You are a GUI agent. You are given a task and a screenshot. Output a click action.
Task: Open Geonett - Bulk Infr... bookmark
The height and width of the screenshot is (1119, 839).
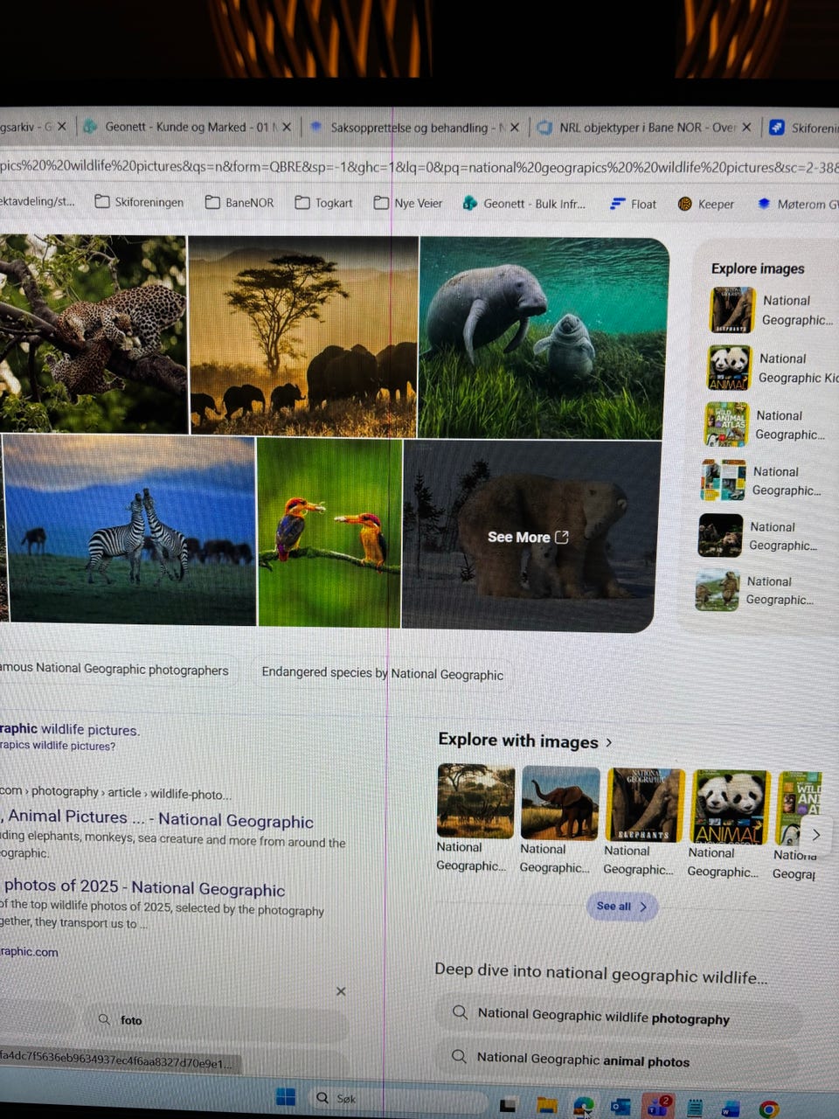click(524, 204)
